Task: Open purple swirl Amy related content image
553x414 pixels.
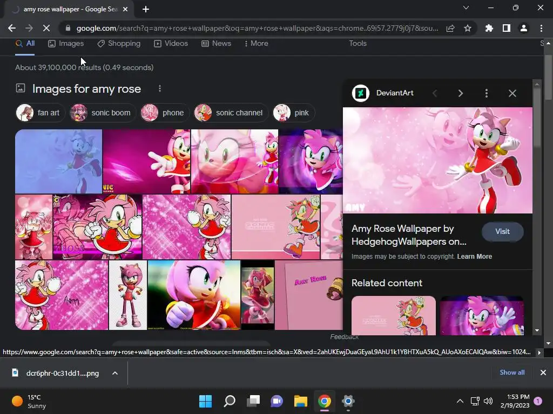Action: 482,315
